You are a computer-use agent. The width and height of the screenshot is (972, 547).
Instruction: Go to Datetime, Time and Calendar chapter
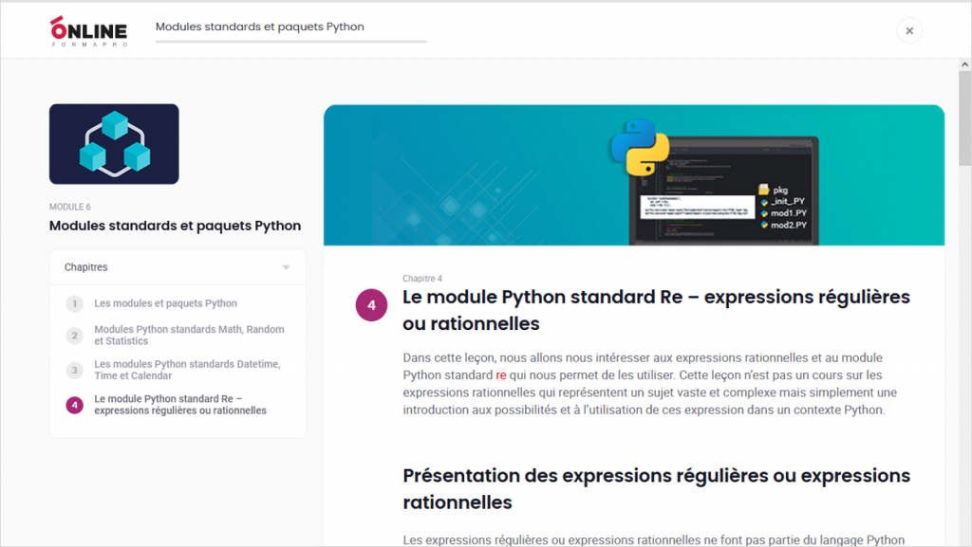pos(187,370)
